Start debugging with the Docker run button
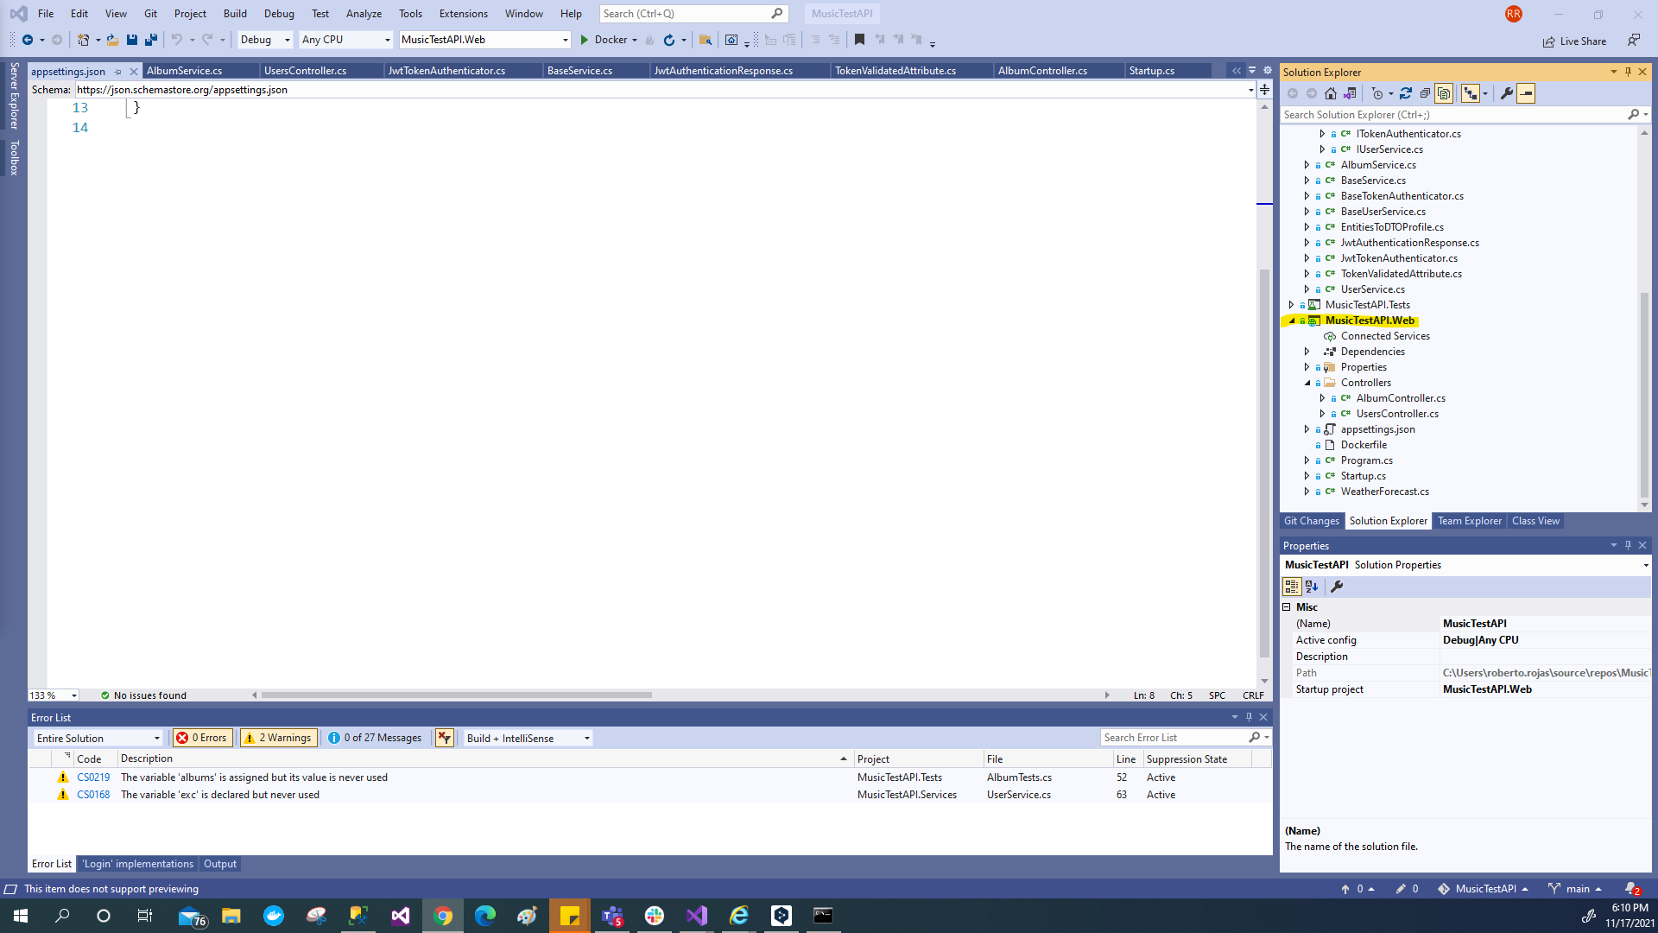This screenshot has width=1658, height=933. point(604,40)
